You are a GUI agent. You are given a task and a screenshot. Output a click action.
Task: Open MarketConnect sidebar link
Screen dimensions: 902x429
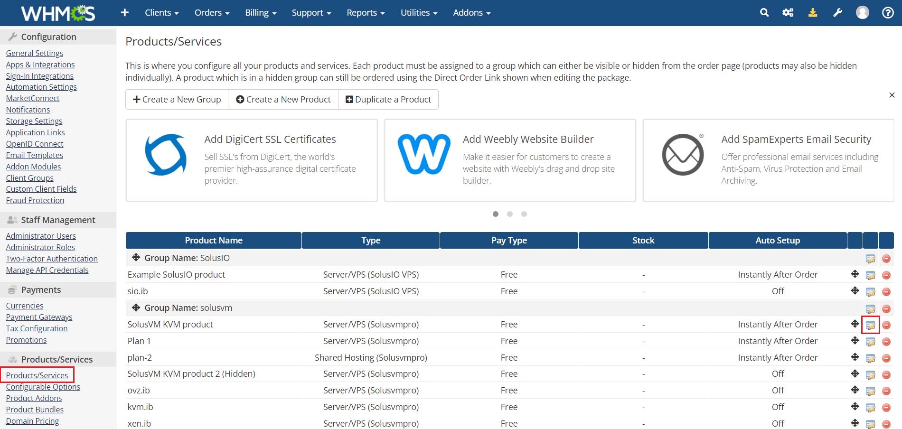click(x=33, y=98)
